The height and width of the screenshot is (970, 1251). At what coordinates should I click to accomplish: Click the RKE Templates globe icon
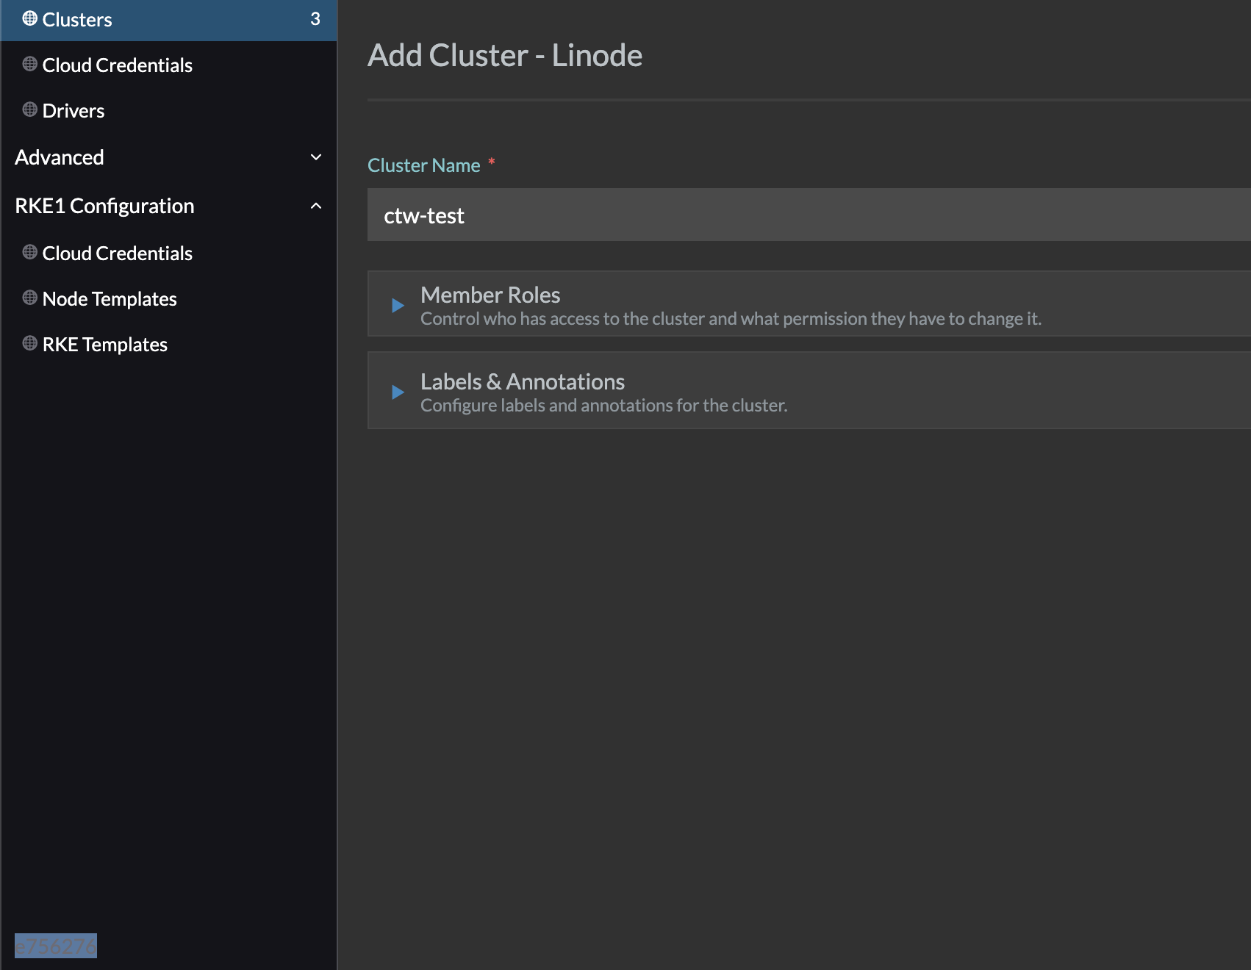click(29, 344)
